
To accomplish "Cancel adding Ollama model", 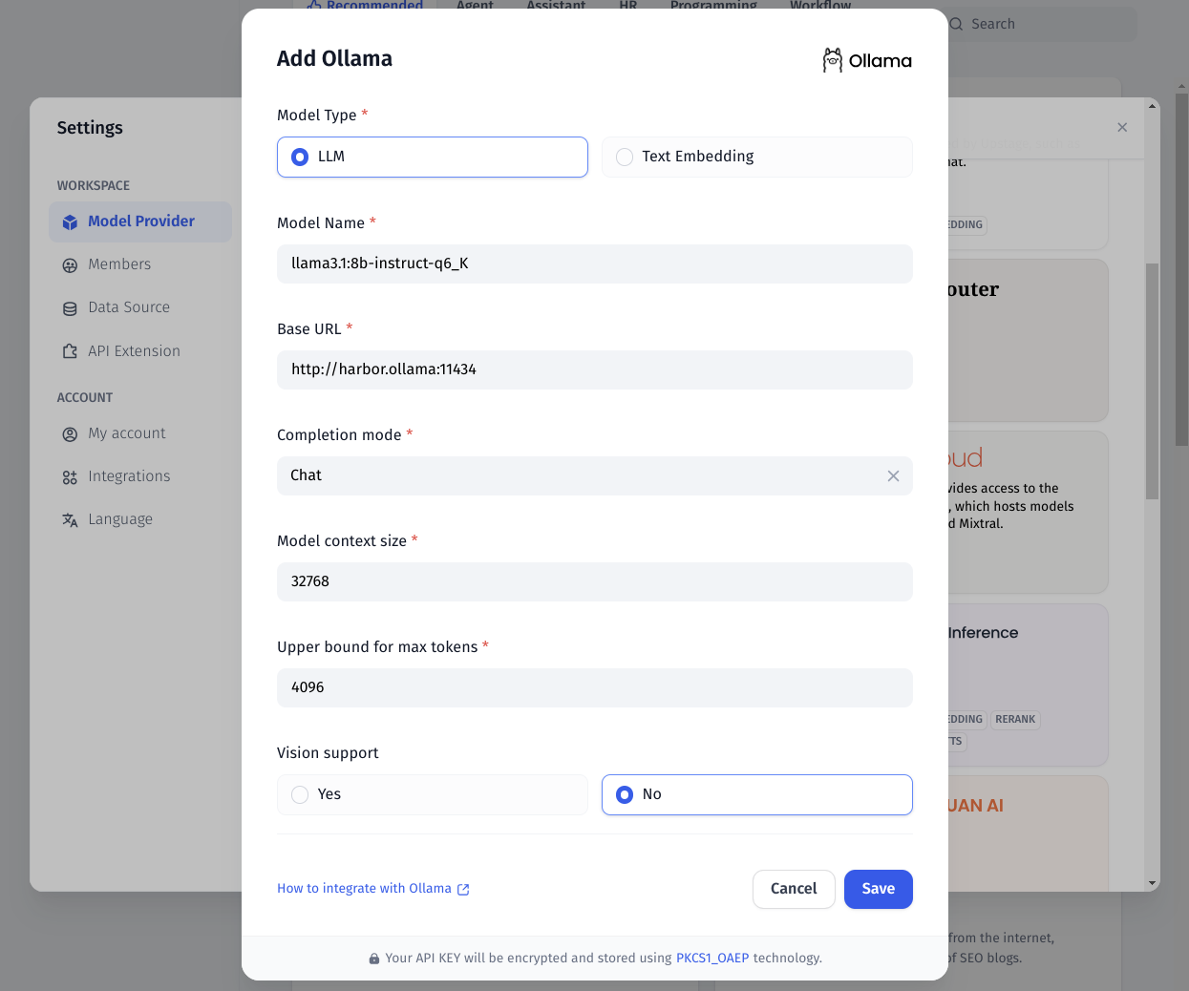I will (794, 889).
